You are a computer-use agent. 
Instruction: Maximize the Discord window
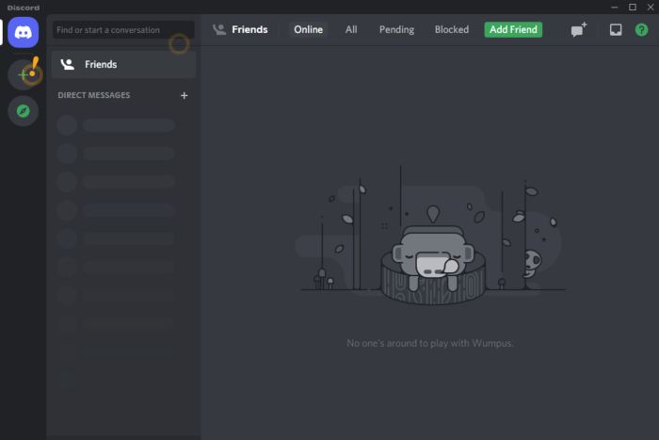coord(632,8)
